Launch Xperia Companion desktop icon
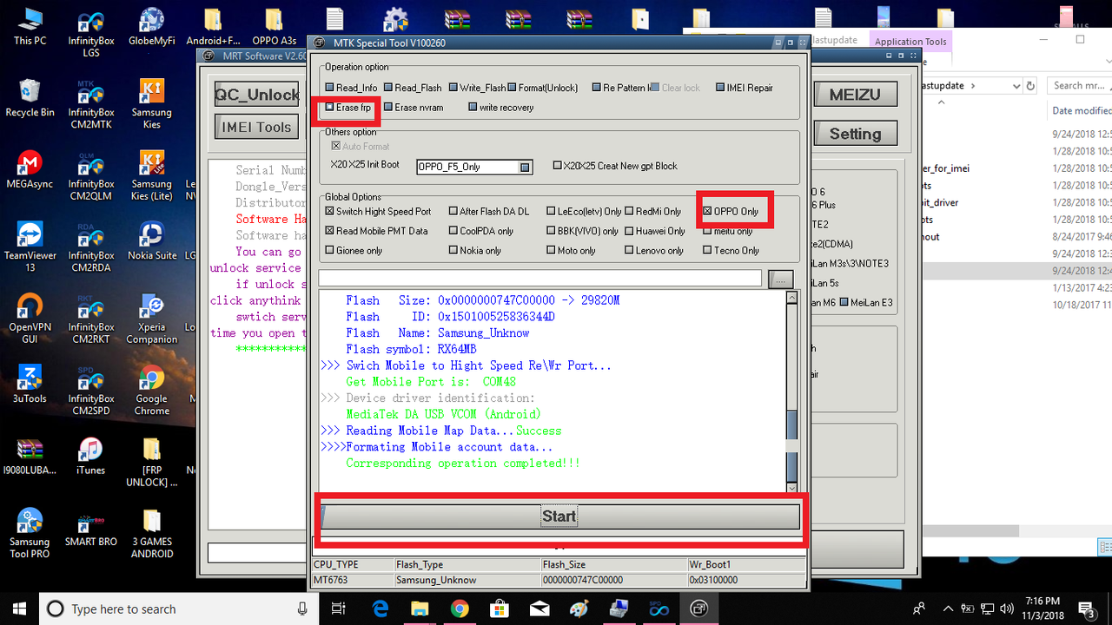The image size is (1112, 625). (x=151, y=319)
